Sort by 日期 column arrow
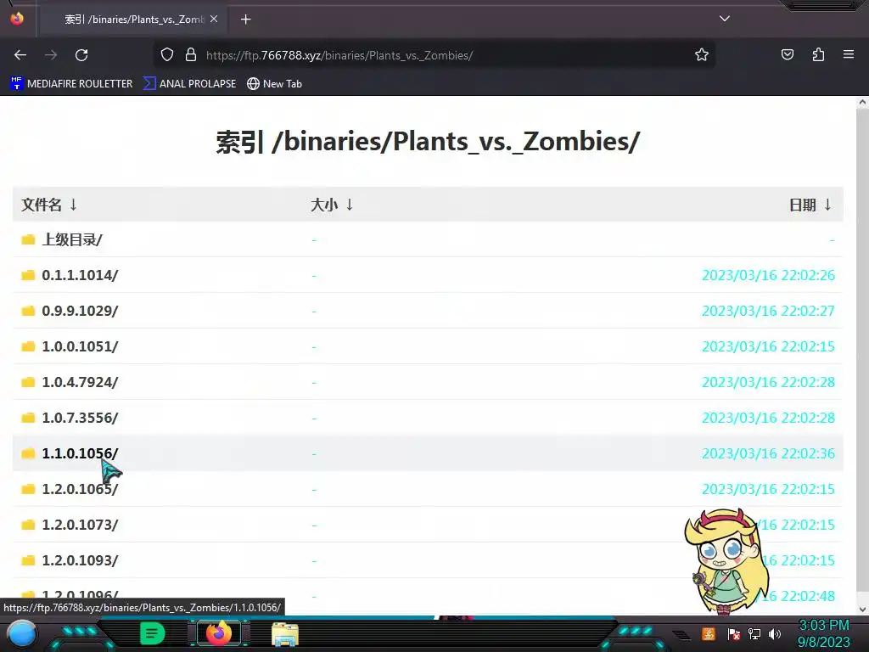 click(x=827, y=205)
